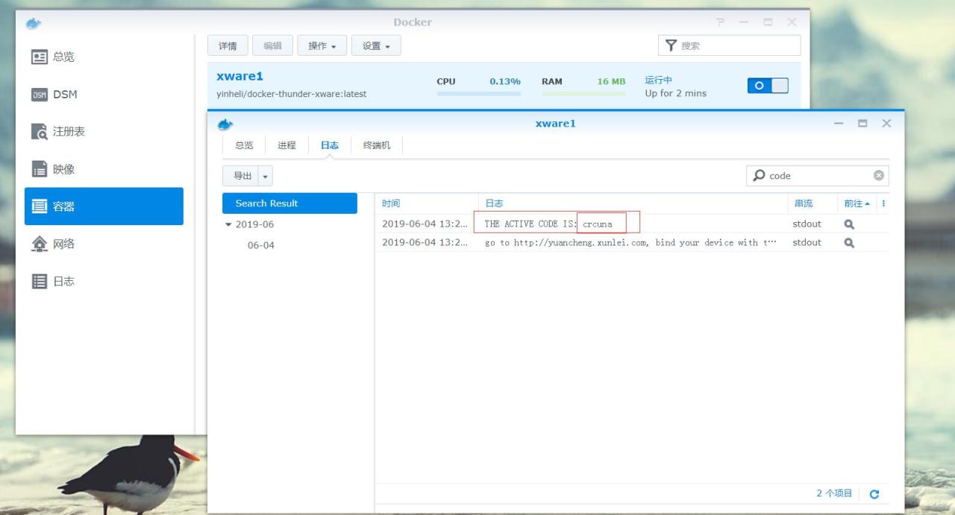Collapse the 2019-06 tree node

tap(228, 224)
